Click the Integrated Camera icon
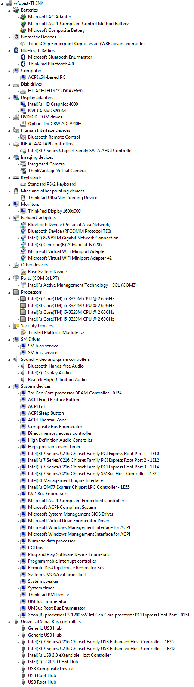This screenshot has height=687, width=194. (x=23, y=164)
